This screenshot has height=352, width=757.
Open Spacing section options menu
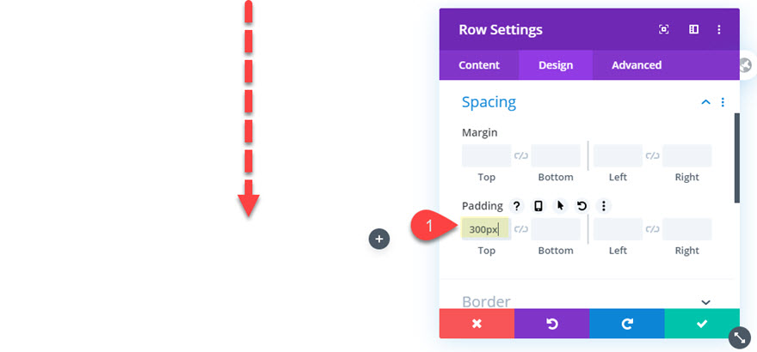pos(723,102)
